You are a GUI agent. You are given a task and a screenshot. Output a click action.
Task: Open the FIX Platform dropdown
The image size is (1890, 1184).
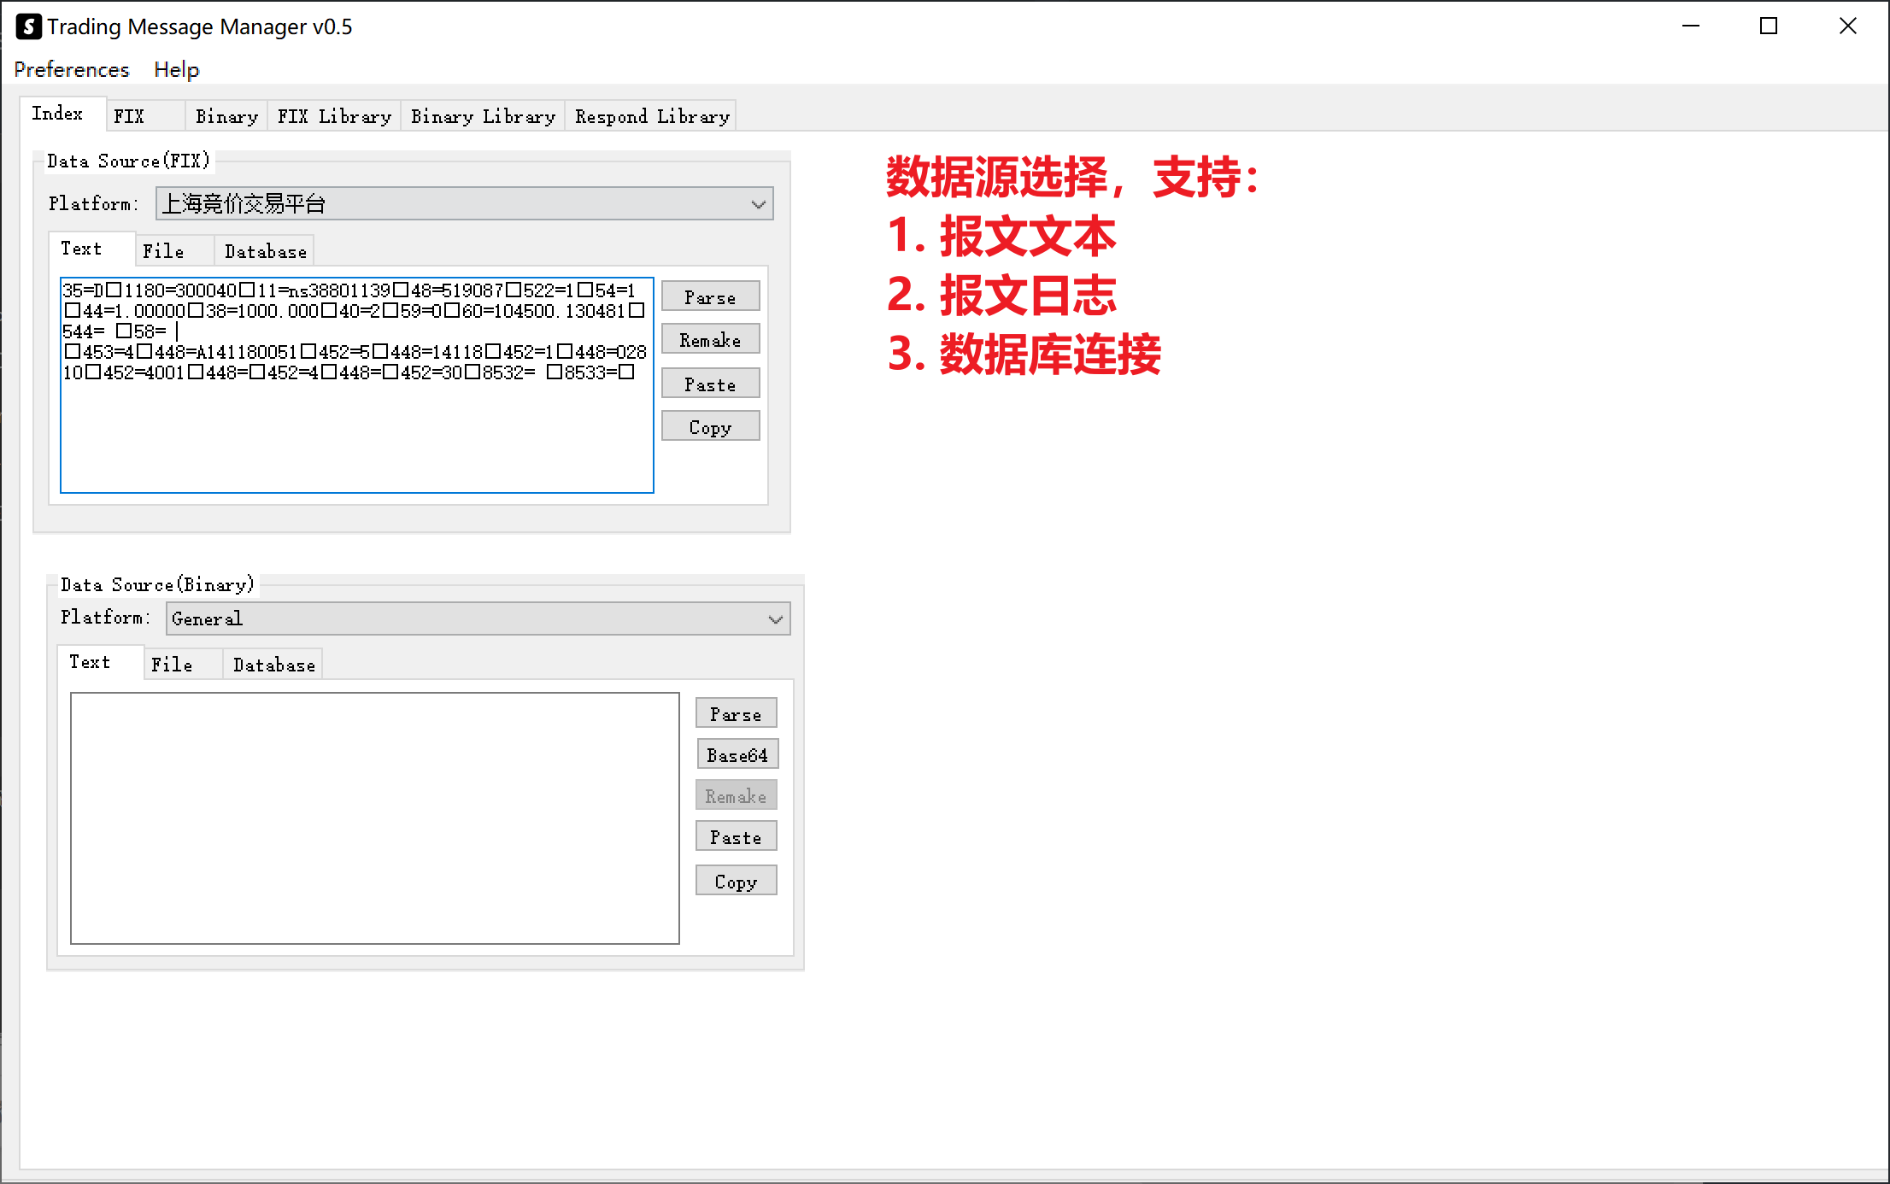[464, 204]
